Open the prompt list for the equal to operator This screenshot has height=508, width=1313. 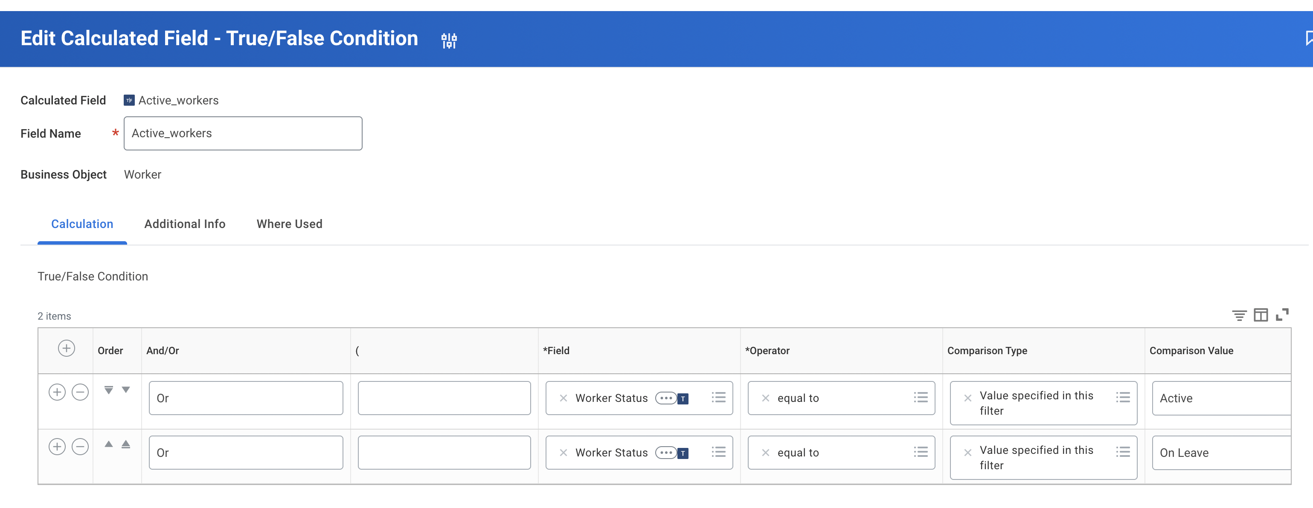921,398
